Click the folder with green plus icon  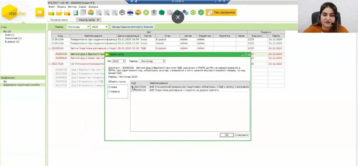click(x=52, y=13)
